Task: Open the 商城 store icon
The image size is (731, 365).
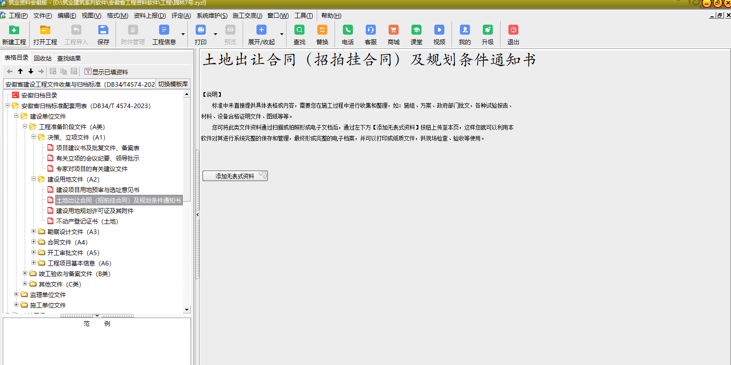Action: tap(393, 31)
